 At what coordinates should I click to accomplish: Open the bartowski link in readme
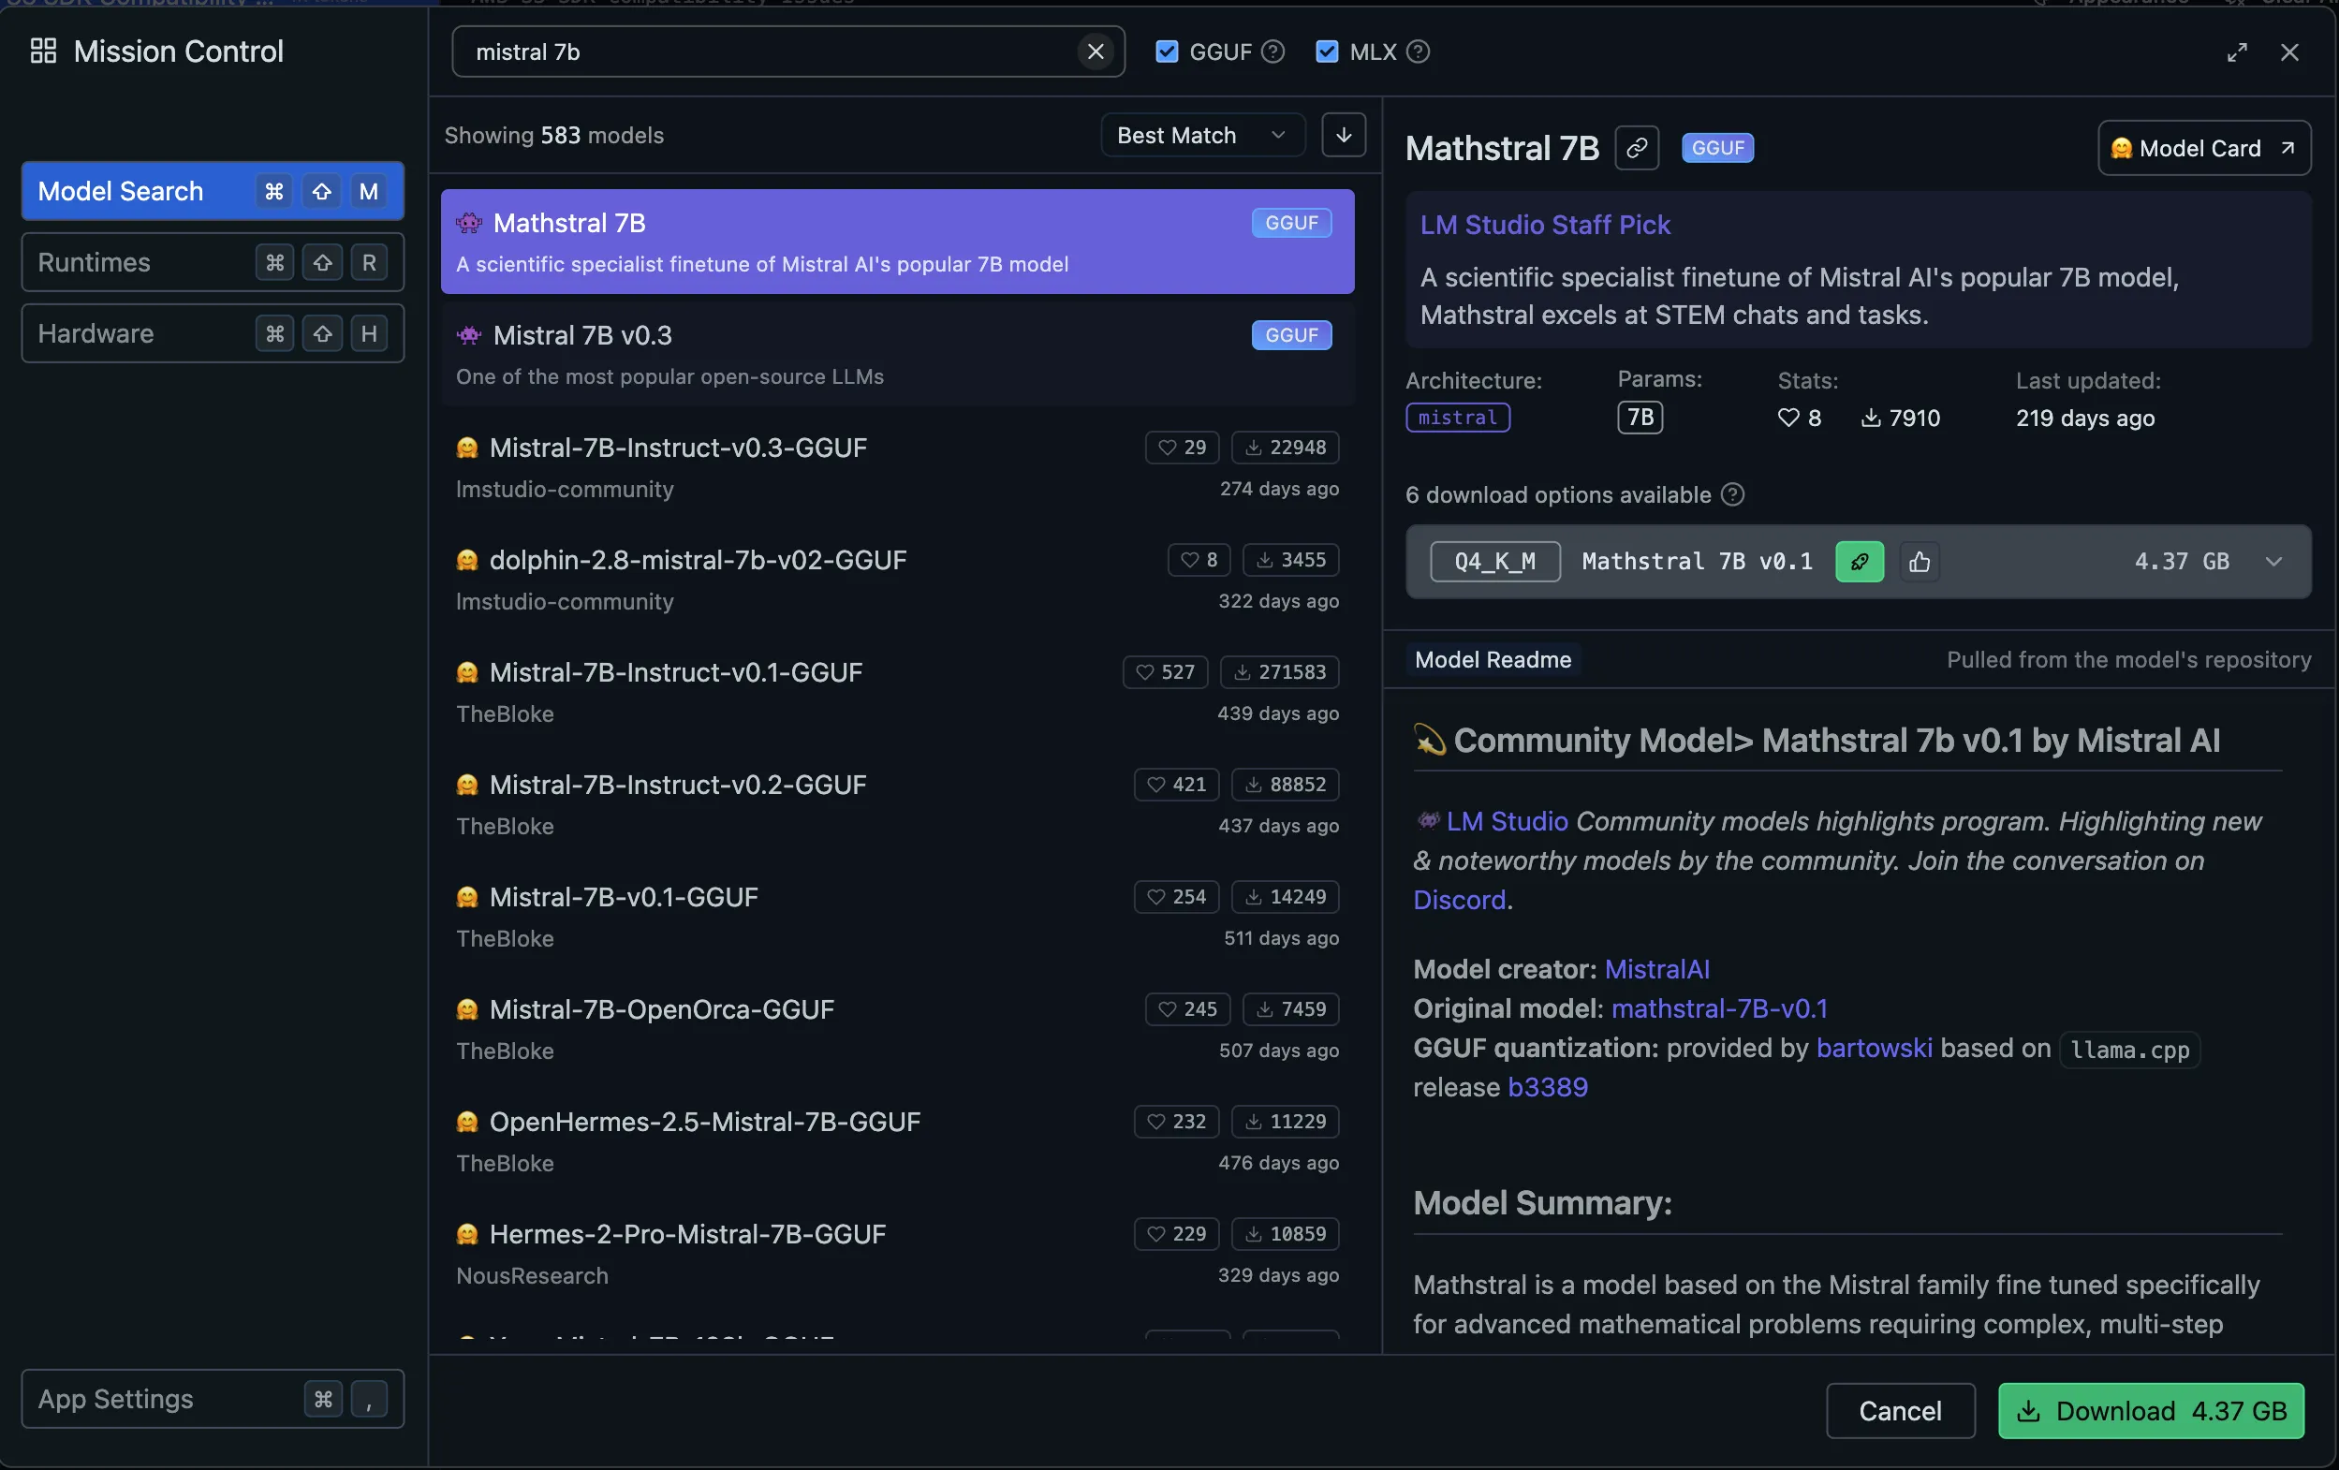pos(1873,1048)
